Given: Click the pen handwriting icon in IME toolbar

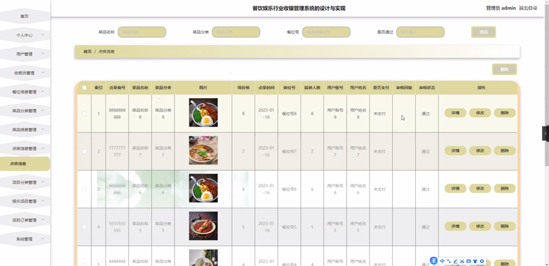Looking at the screenshot, I should point(456,261).
